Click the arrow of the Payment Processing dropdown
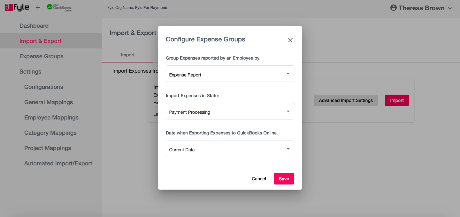Screen dimensions: 460x217 tap(288, 112)
